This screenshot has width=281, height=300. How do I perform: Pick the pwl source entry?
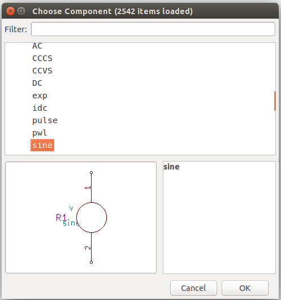coord(40,133)
